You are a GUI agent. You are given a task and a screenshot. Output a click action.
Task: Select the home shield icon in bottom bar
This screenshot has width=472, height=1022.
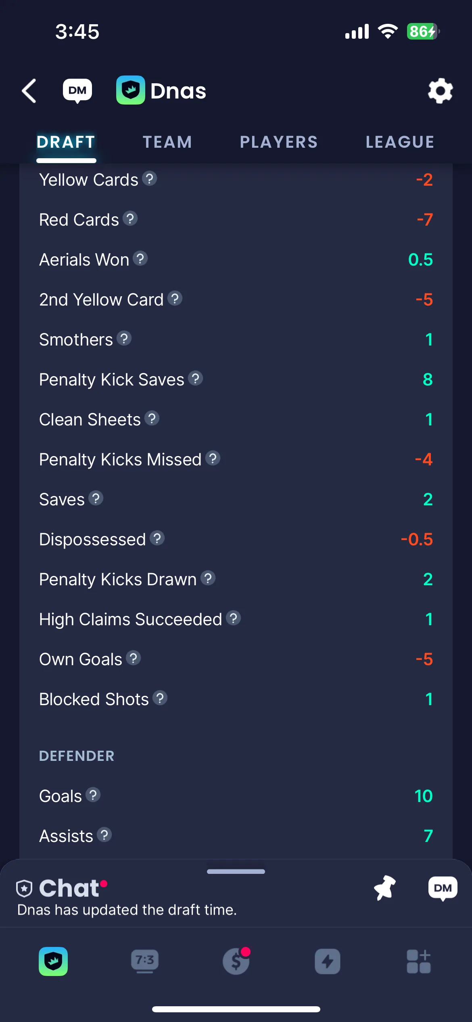[x=53, y=961]
